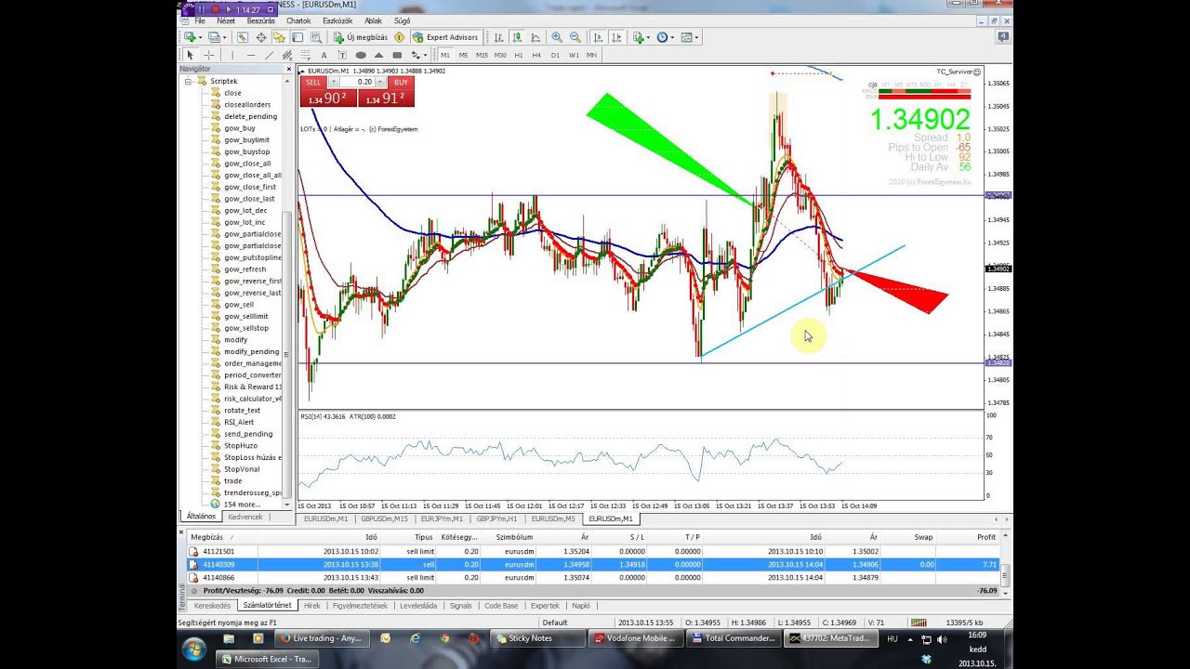Select the trendline drawing tool
This screenshot has width=1190, height=669.
270,55
